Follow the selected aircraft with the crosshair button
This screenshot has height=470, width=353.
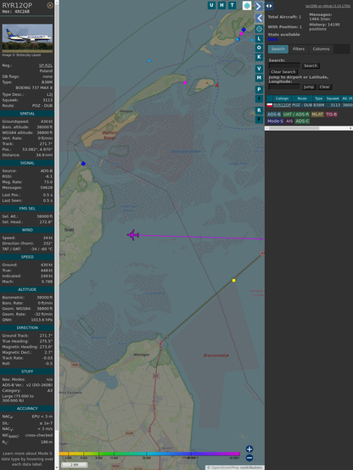pyautogui.click(x=259, y=29)
